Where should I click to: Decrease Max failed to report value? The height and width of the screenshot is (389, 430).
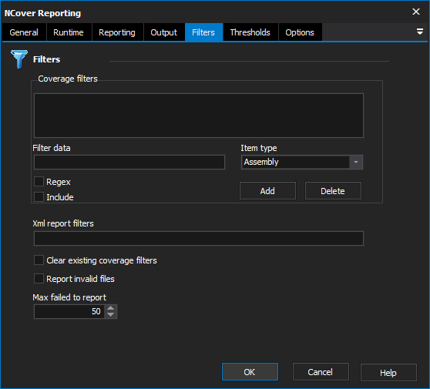point(111,315)
